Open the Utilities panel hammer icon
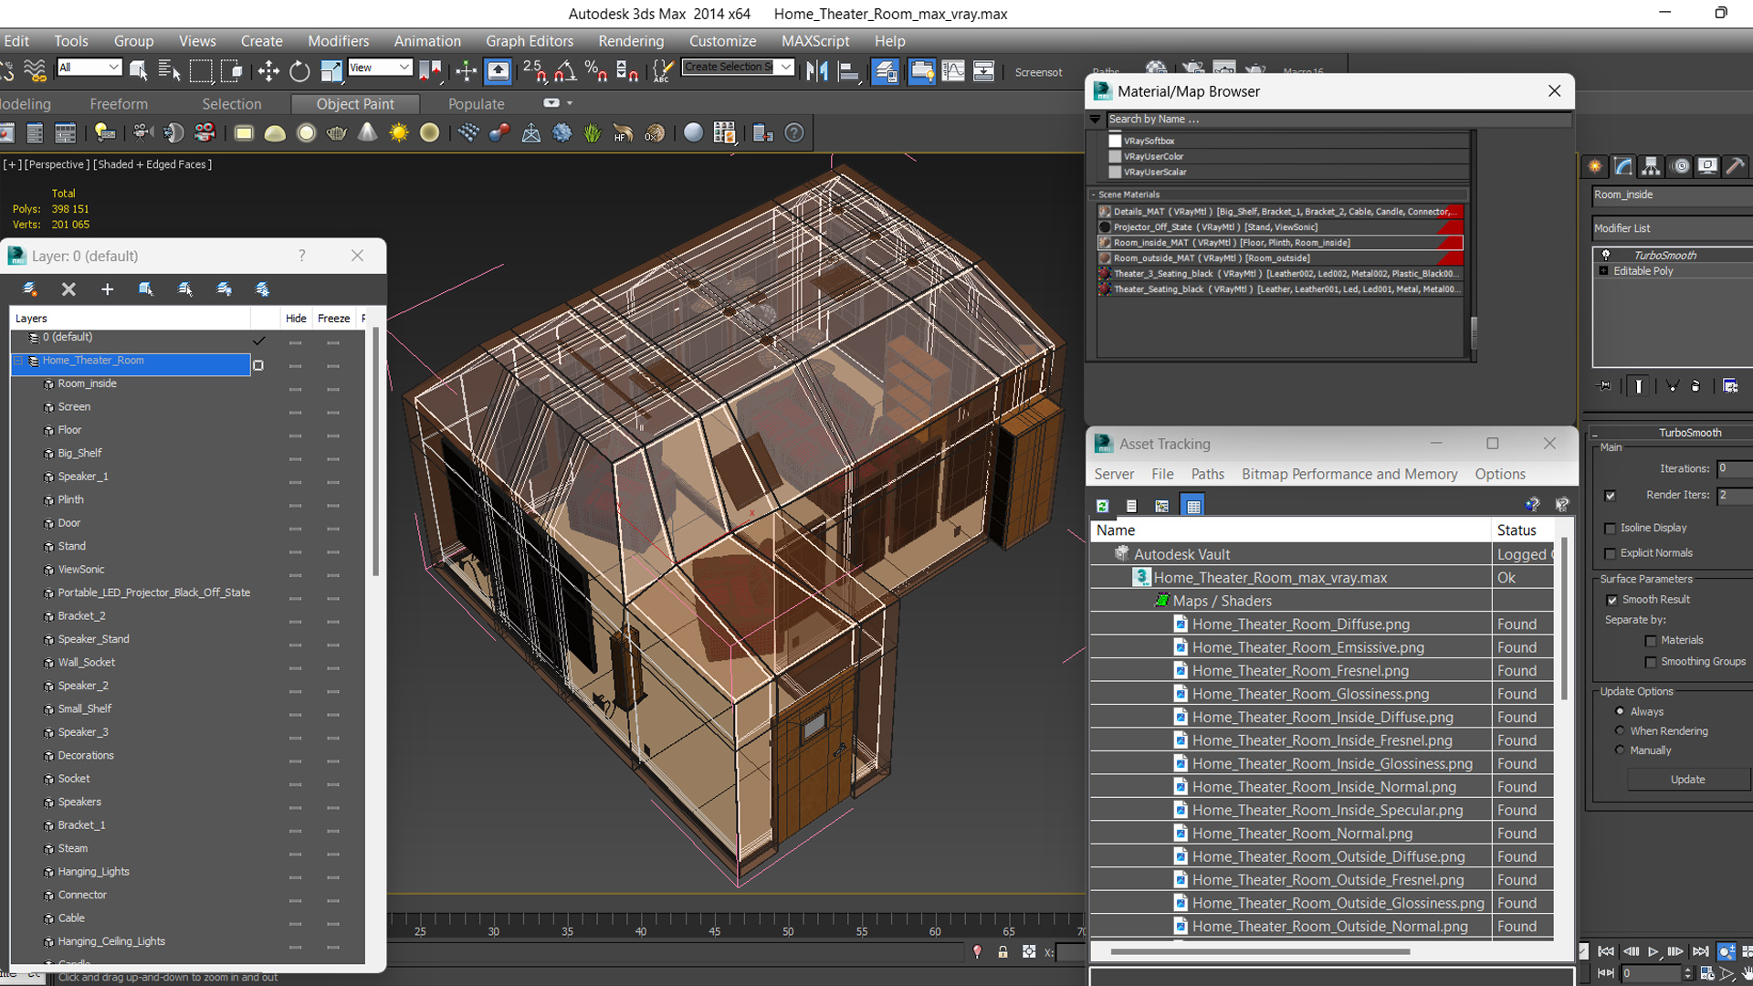The width and height of the screenshot is (1753, 986). tap(1735, 166)
